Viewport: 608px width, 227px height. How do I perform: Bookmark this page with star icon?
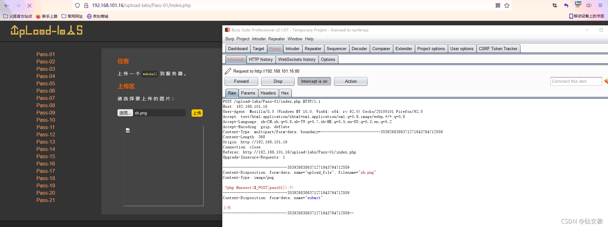[507, 5]
